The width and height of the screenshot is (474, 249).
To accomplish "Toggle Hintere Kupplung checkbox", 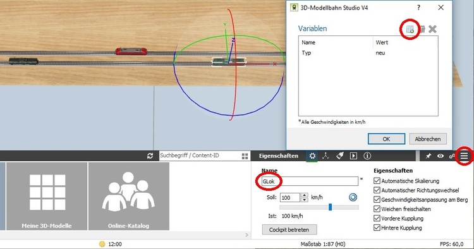I will pos(377,228).
